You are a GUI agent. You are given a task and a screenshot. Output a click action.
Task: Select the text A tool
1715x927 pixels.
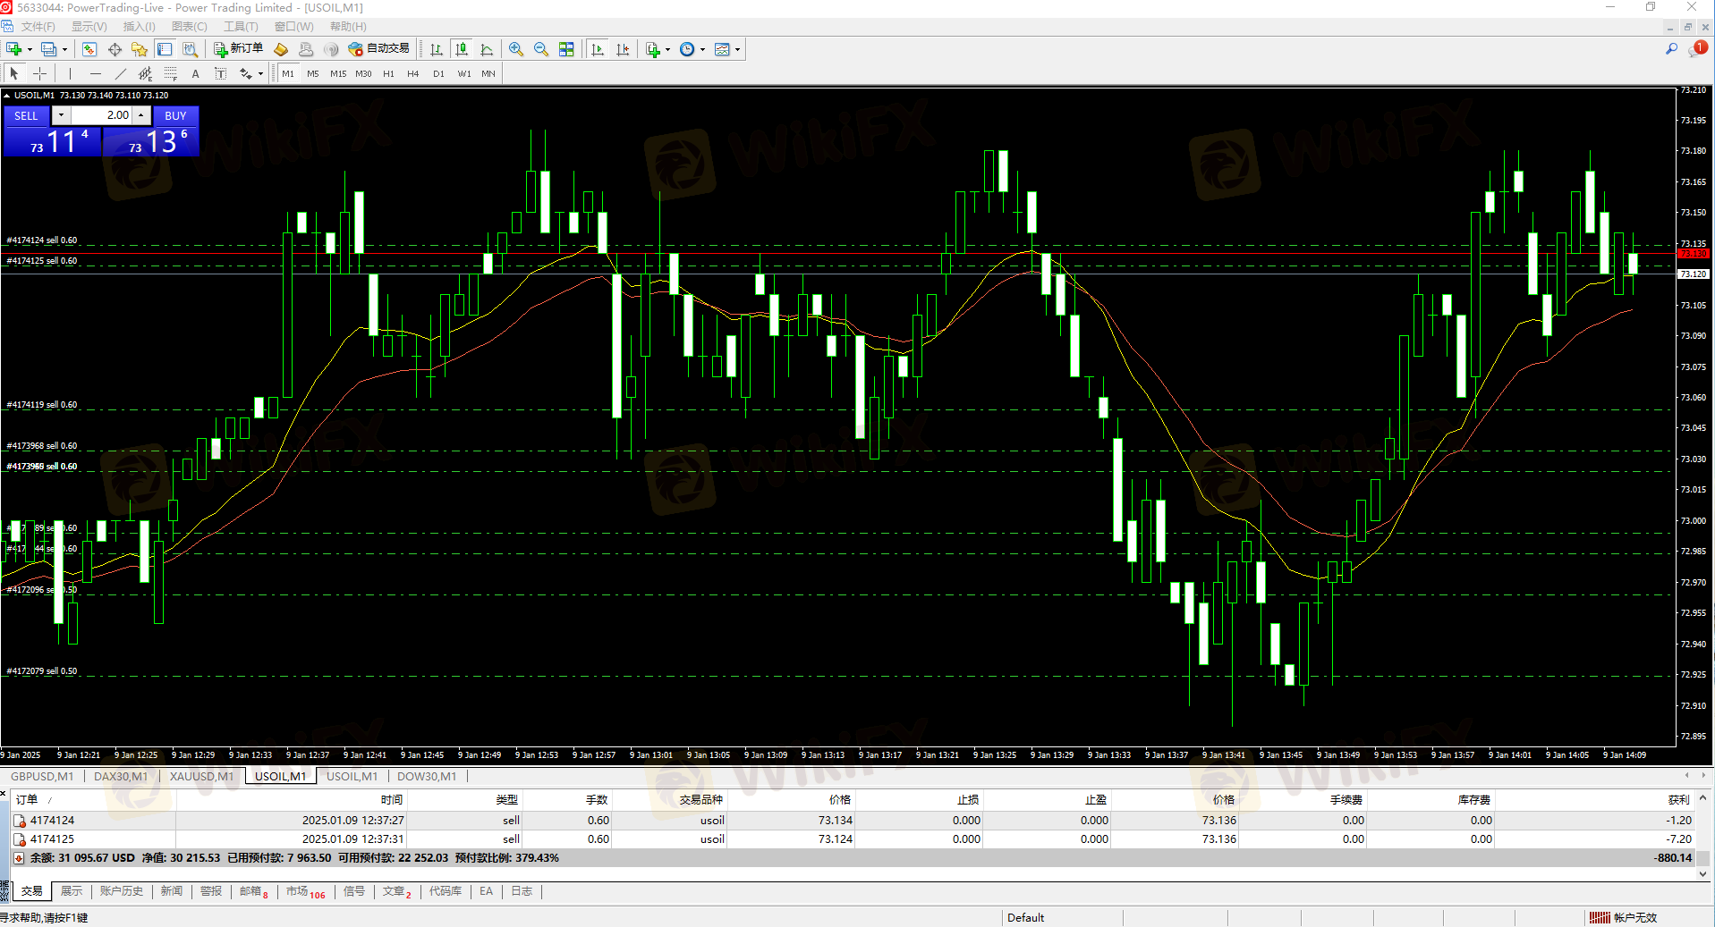(x=195, y=73)
